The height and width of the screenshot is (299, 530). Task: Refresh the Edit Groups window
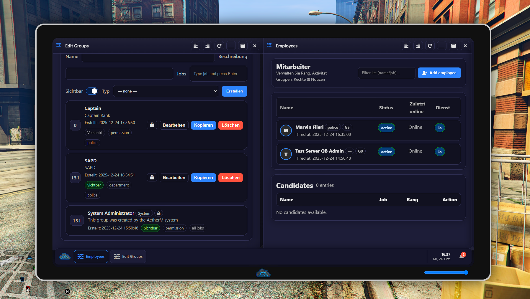219,46
